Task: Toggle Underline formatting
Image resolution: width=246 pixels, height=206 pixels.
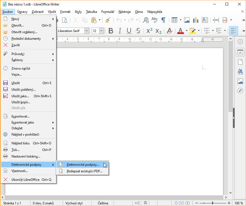Action: pos(129,31)
